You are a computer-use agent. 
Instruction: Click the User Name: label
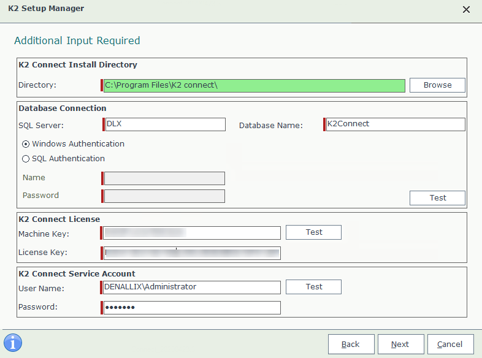[41, 289]
